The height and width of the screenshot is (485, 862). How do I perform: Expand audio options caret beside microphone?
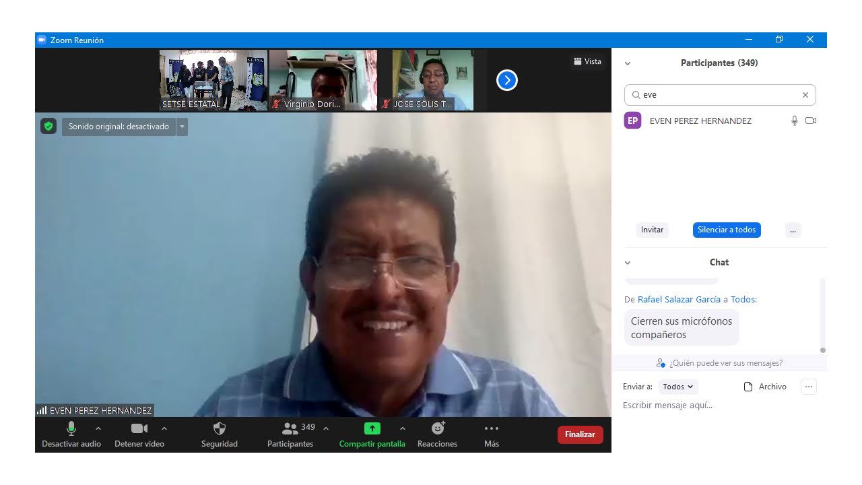(98, 428)
